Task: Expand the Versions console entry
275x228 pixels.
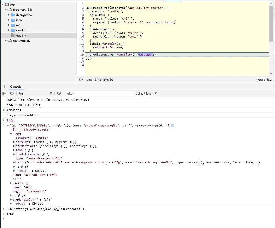Action: (3, 110)
